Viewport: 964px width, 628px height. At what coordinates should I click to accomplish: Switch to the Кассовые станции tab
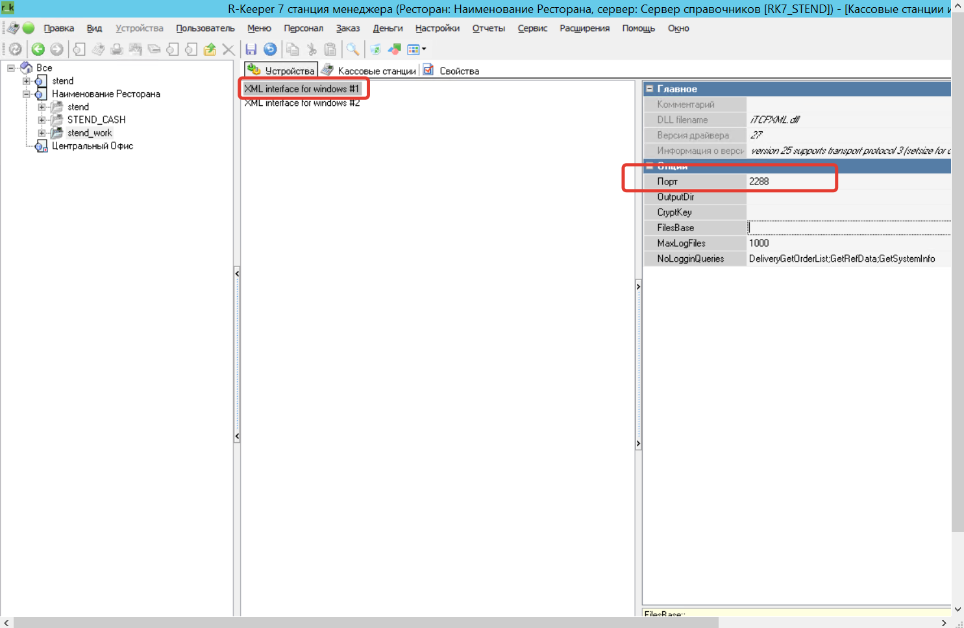click(x=376, y=71)
